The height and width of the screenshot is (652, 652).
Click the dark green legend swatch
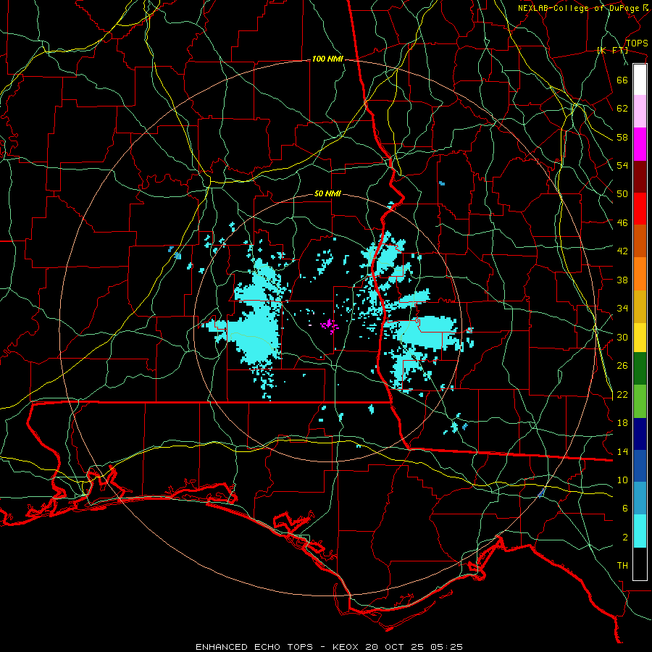640,369
